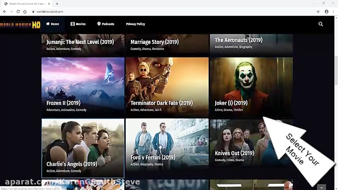Open the site search magnifier icon
The height and width of the screenshot is (190, 338).
click(321, 24)
